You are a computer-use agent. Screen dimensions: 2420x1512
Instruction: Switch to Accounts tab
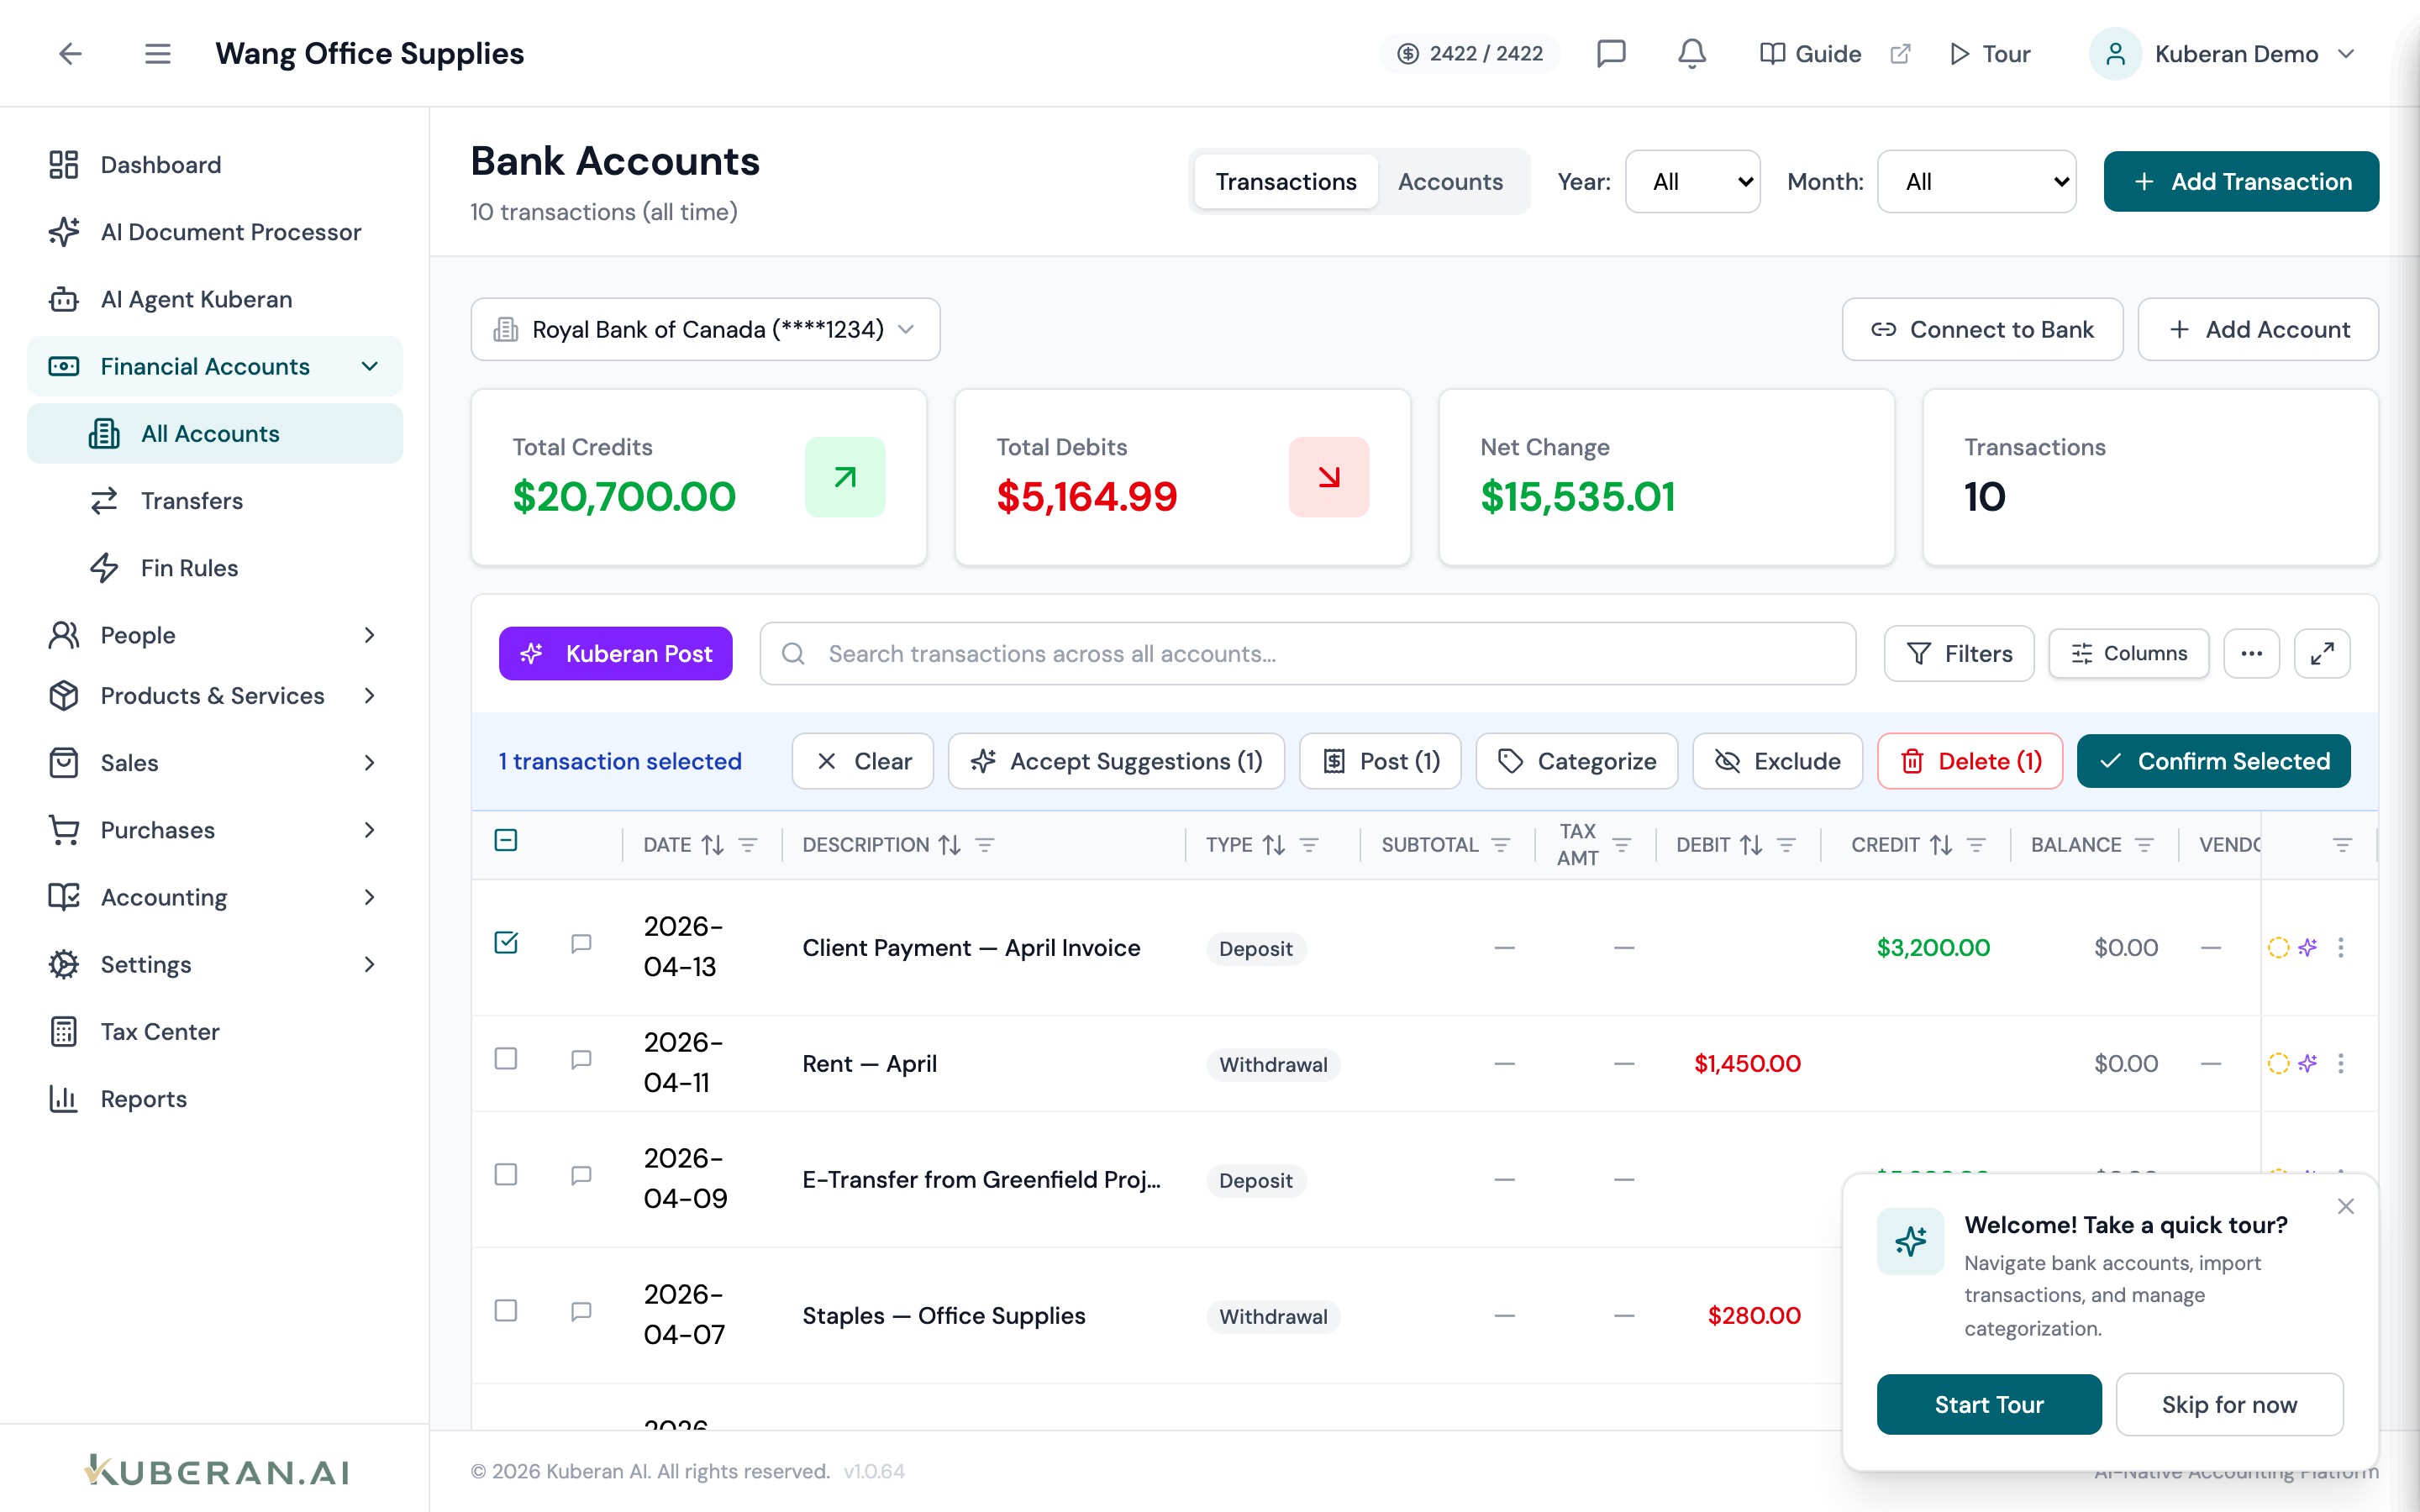[x=1450, y=181]
